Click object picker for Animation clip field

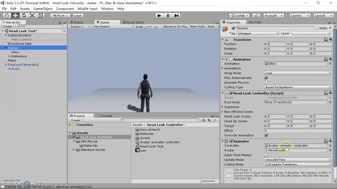click(x=330, y=64)
